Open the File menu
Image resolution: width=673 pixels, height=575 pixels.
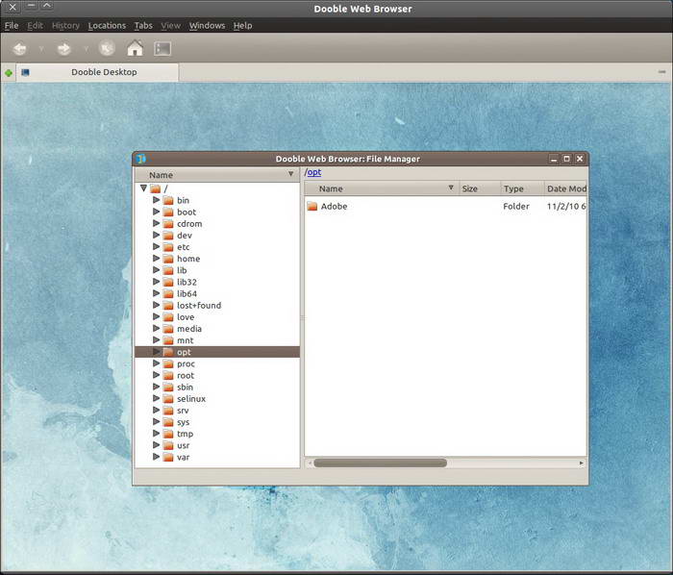pyautogui.click(x=12, y=26)
